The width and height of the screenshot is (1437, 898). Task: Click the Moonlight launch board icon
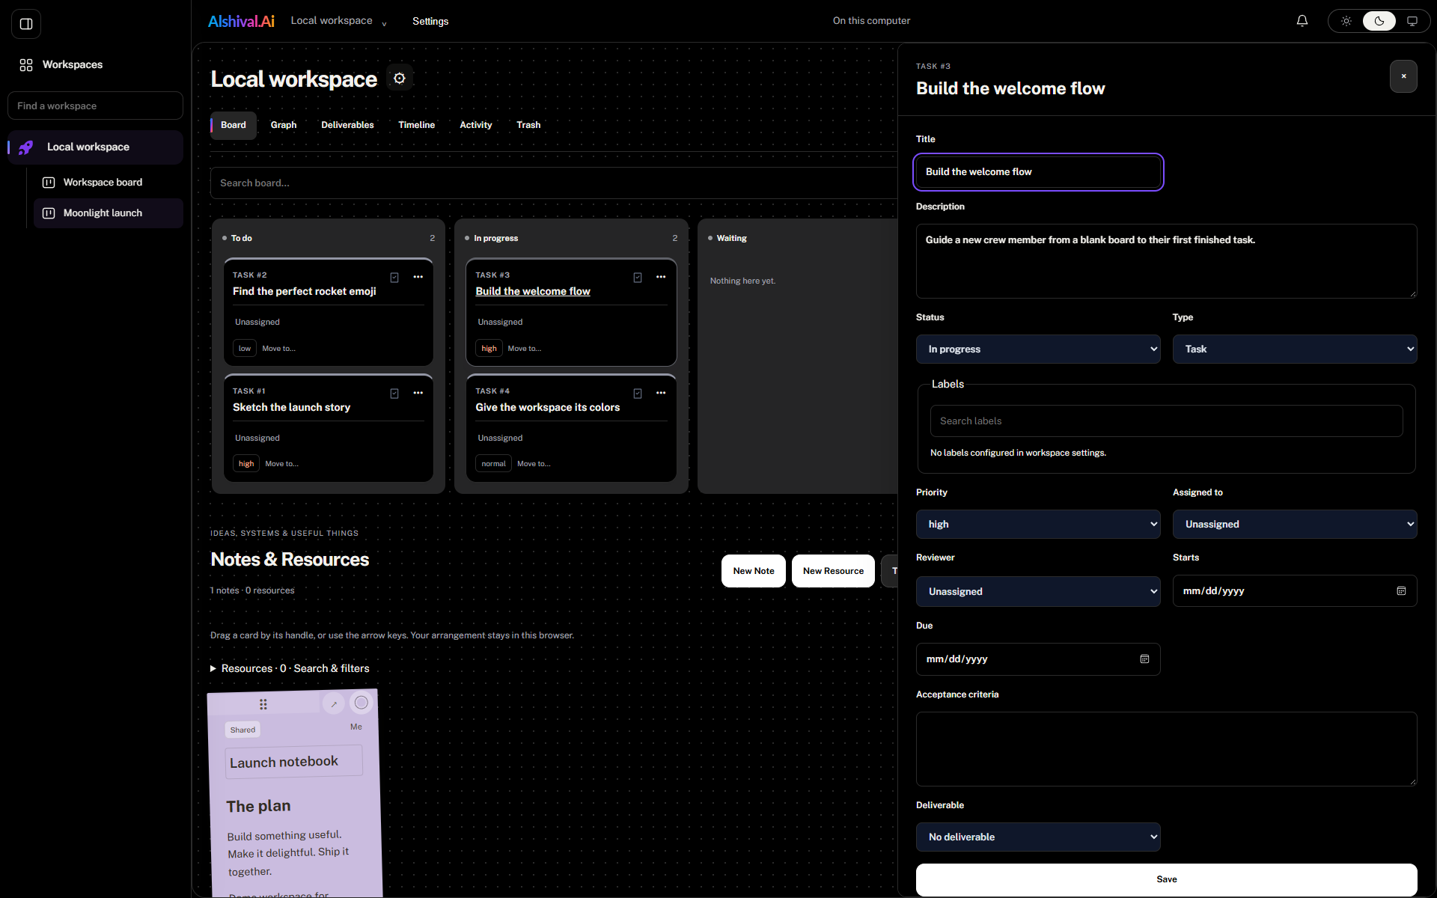(x=49, y=213)
